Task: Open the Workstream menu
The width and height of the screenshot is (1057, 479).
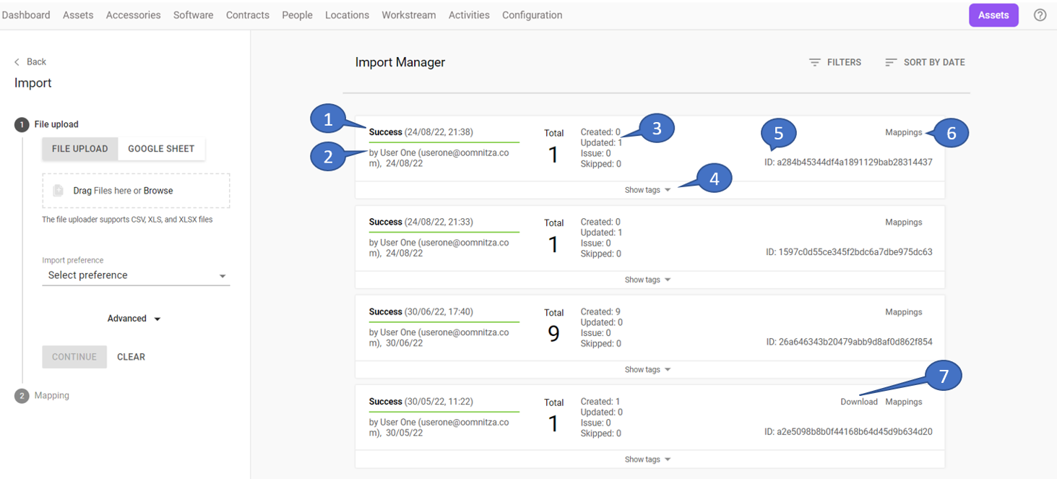Action: (408, 15)
